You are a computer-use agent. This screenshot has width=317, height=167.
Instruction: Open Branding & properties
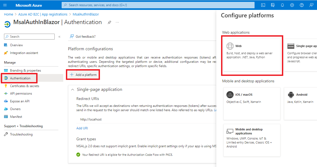click(x=25, y=70)
